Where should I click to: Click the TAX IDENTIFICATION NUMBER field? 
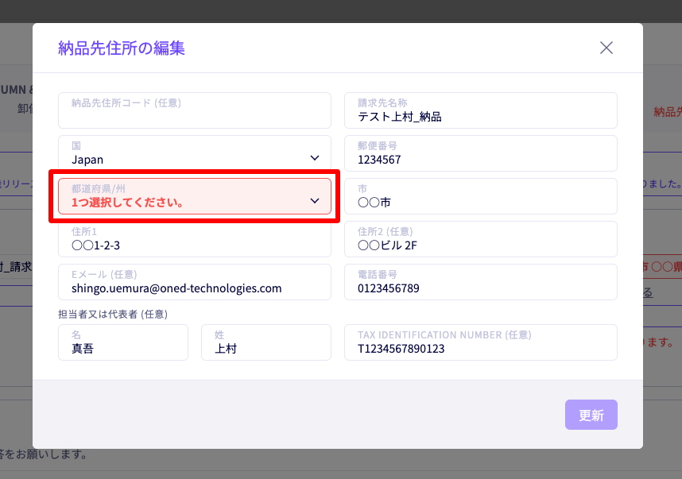point(481,342)
